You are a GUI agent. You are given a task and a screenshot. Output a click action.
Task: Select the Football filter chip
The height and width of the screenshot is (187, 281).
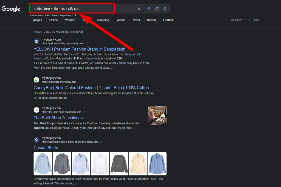(x=168, y=20)
